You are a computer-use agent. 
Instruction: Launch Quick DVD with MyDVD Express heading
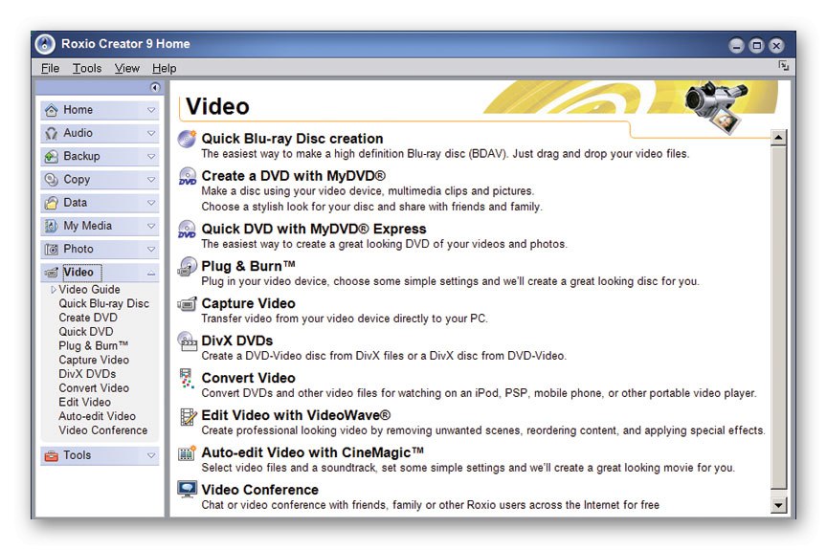click(314, 230)
